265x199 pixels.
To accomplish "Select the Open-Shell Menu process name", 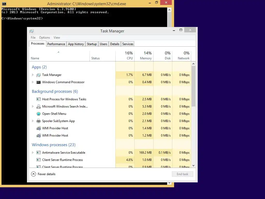I will (x=54, y=114).
